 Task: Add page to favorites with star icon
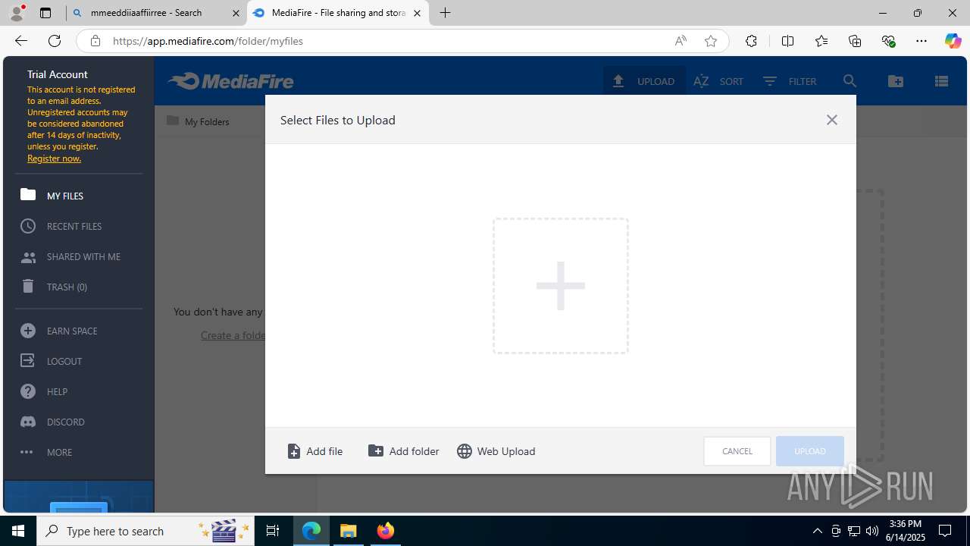click(710, 41)
